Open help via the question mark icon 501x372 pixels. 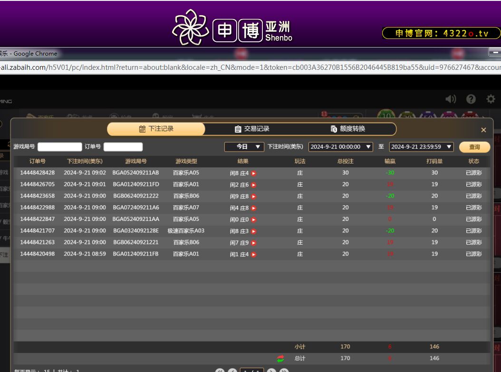471,99
